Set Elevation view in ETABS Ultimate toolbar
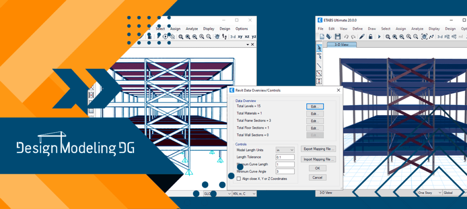This screenshot has height=209, width=467. tap(454, 37)
